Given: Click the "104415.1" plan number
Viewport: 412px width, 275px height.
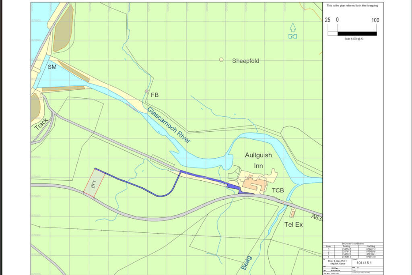Looking at the screenshot, I should point(364,263).
